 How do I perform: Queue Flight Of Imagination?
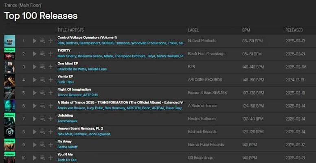coord(42,93)
